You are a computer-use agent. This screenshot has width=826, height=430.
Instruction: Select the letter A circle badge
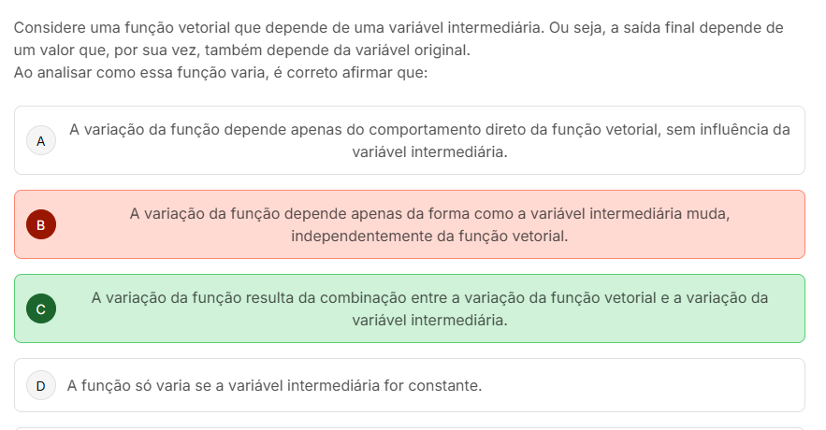pyautogui.click(x=41, y=140)
